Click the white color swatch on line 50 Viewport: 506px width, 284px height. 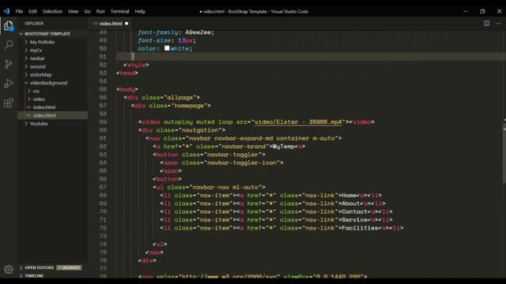tap(167, 48)
